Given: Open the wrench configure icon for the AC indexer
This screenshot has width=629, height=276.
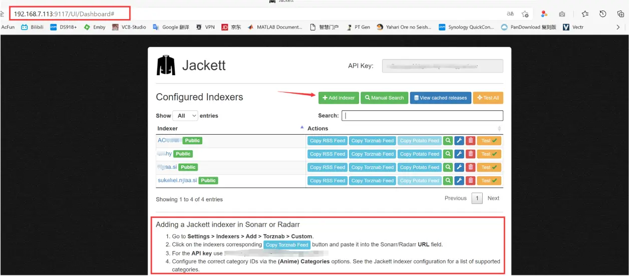Looking at the screenshot, I should pyautogui.click(x=459, y=141).
